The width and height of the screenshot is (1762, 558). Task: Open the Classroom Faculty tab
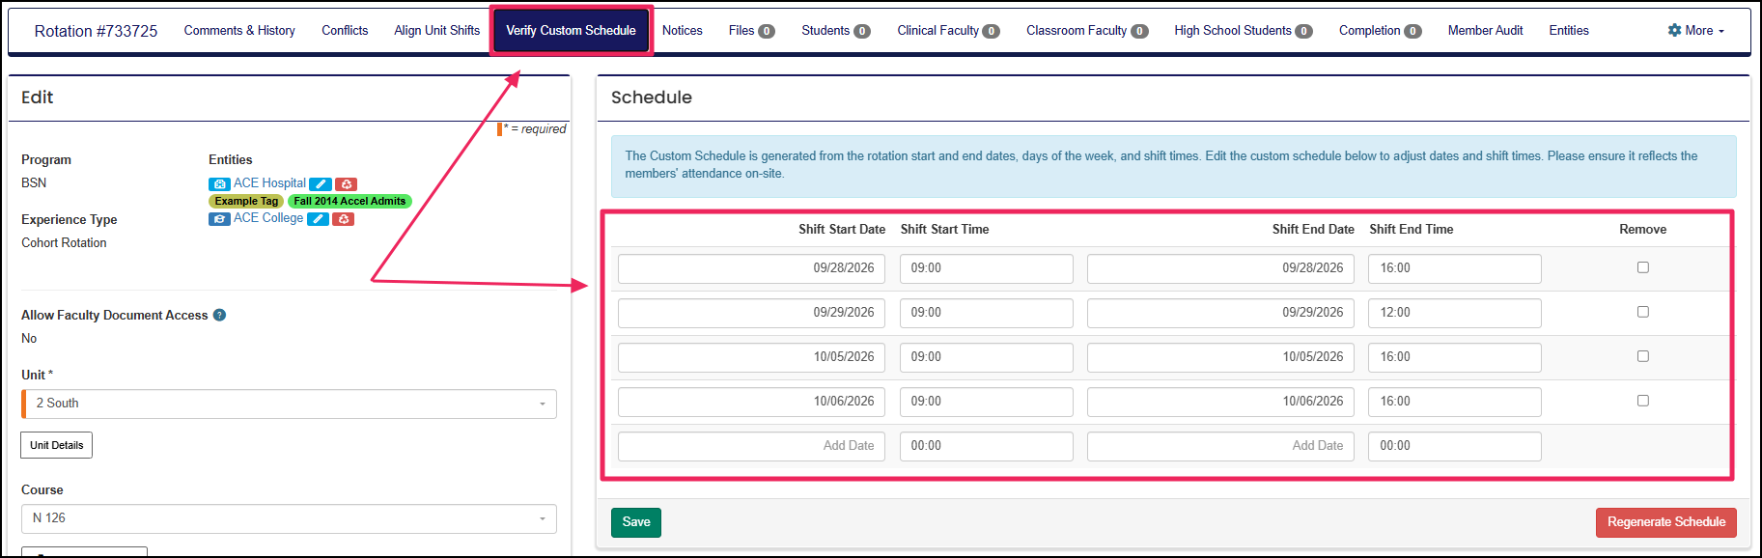coord(1087,31)
